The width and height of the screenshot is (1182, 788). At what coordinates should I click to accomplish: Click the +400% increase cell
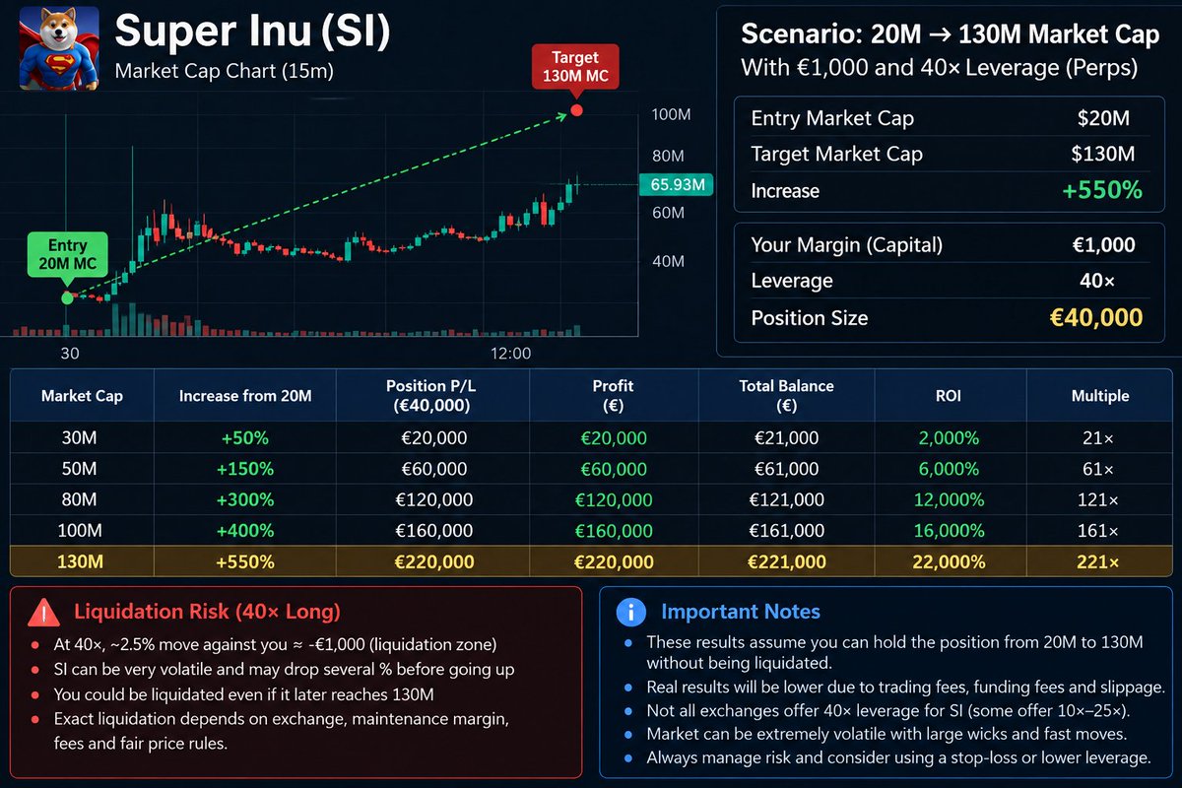[x=245, y=531]
